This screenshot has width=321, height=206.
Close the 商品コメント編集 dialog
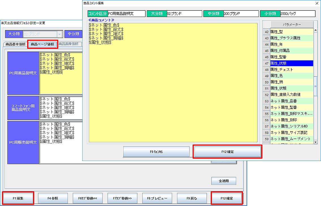pyautogui.click(x=316, y=3)
